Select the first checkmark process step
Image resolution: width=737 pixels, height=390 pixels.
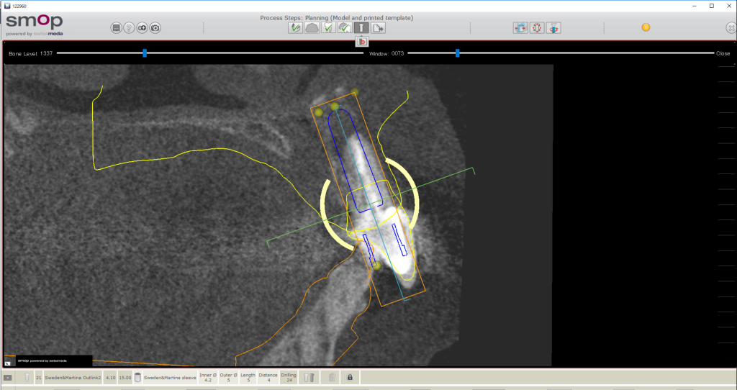295,28
